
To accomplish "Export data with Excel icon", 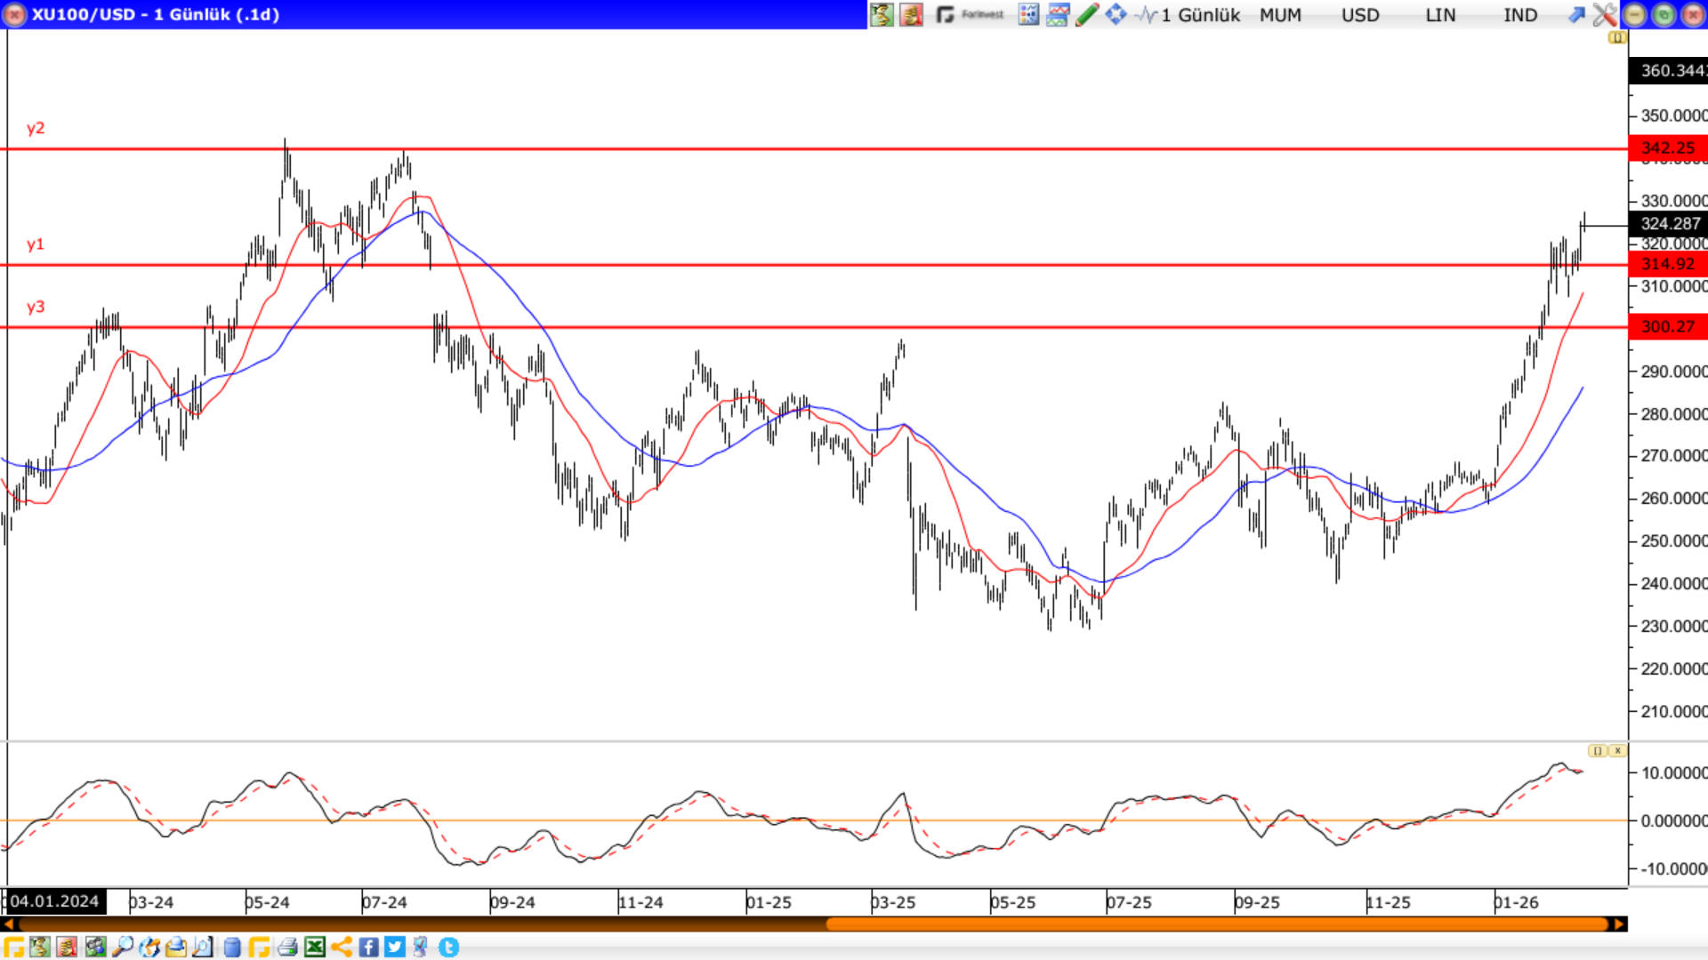I will coord(314,947).
